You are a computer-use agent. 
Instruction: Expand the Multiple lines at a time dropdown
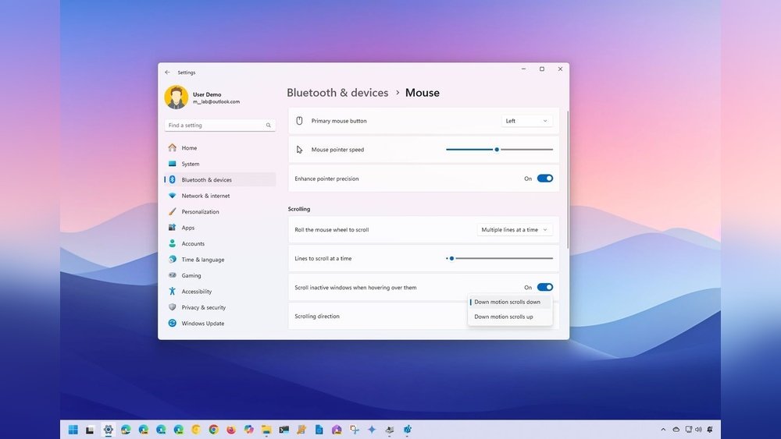tap(515, 230)
